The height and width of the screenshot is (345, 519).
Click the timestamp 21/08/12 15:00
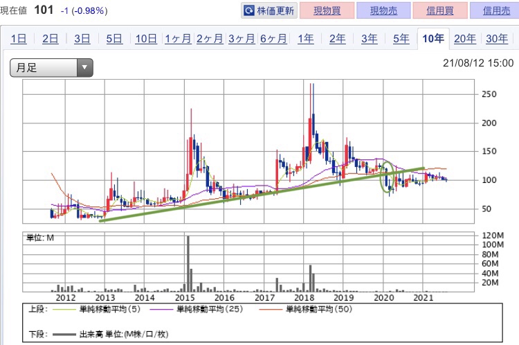pyautogui.click(x=478, y=63)
